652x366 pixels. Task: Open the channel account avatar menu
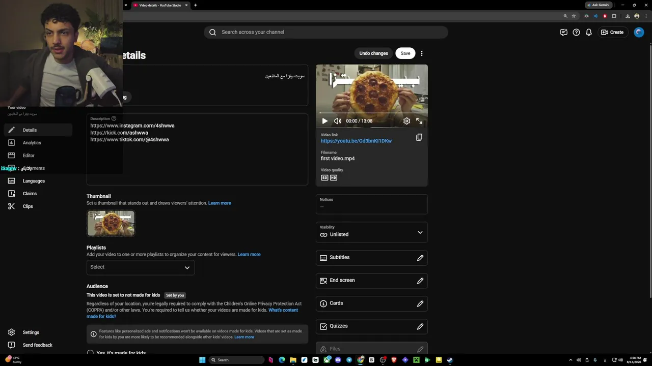point(639,32)
